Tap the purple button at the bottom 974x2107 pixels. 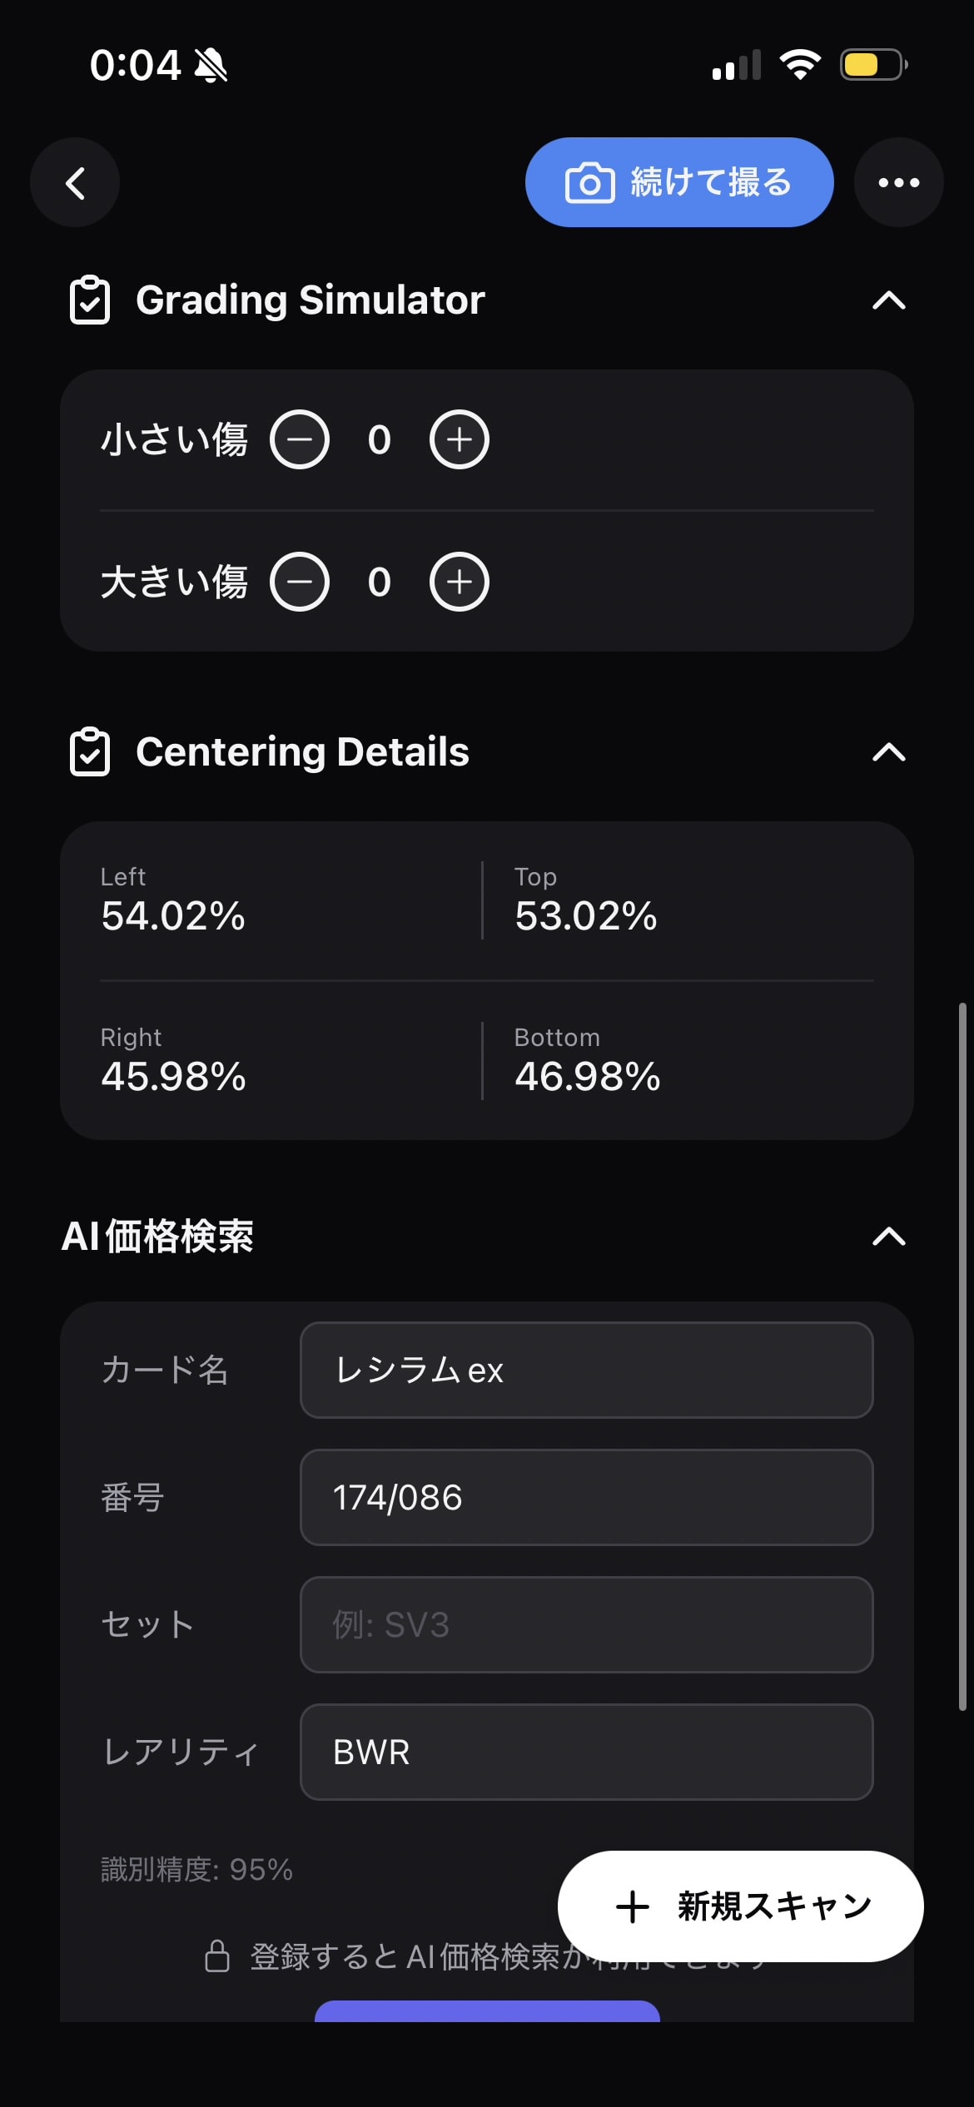pos(487,2011)
